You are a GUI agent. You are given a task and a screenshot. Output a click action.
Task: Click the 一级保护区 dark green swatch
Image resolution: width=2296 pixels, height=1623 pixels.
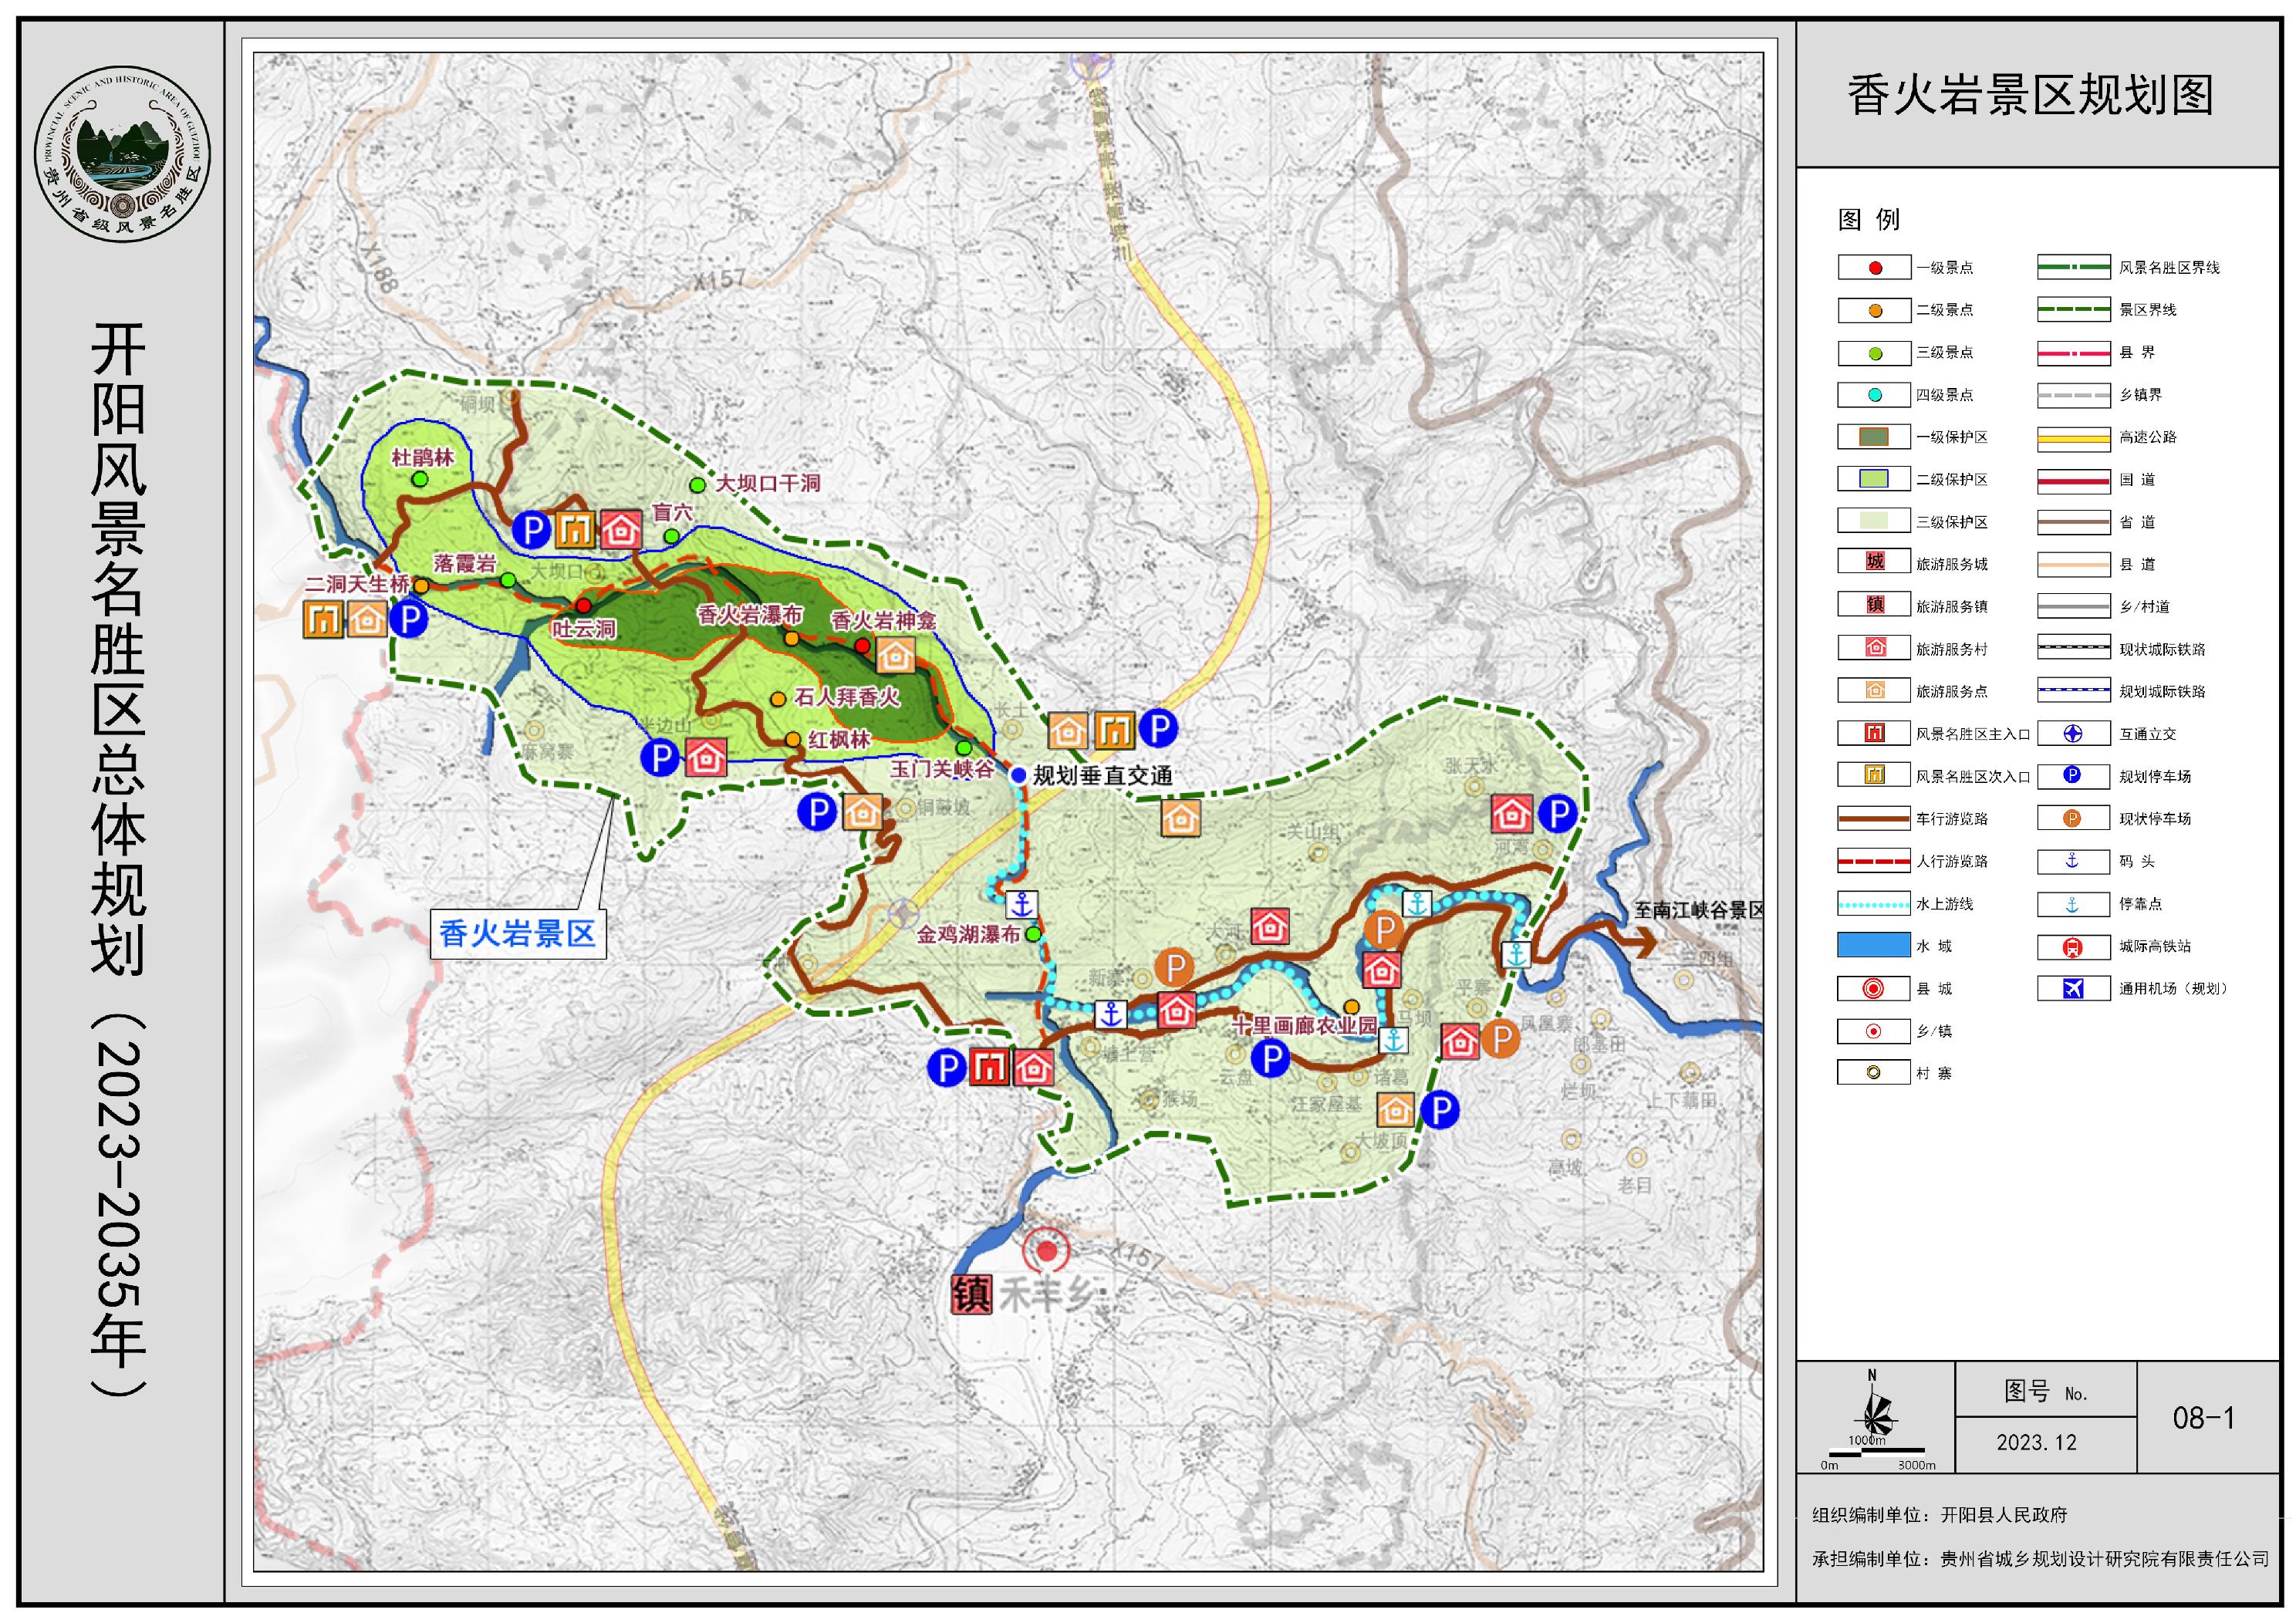[x=1874, y=437]
